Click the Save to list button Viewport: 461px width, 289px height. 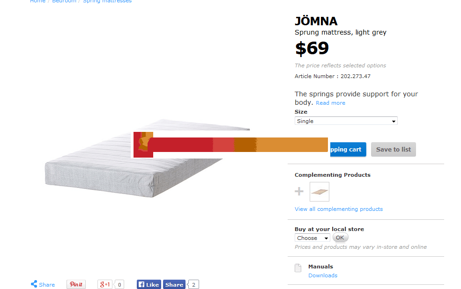393,150
